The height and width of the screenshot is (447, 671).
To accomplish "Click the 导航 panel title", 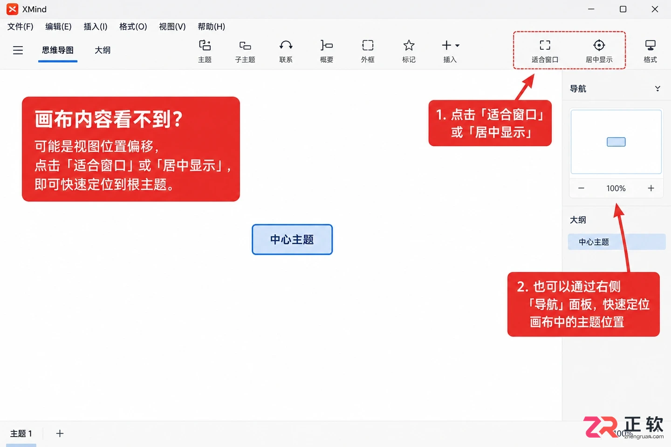I will point(578,88).
